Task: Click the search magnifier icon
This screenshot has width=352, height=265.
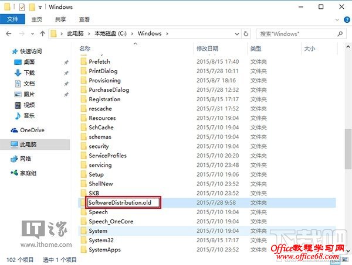Action: 340,34
